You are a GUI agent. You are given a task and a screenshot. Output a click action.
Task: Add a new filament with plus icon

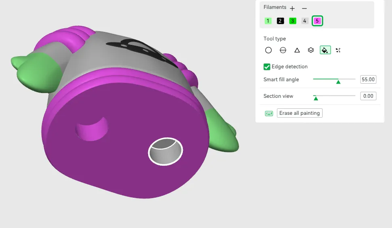292,8
